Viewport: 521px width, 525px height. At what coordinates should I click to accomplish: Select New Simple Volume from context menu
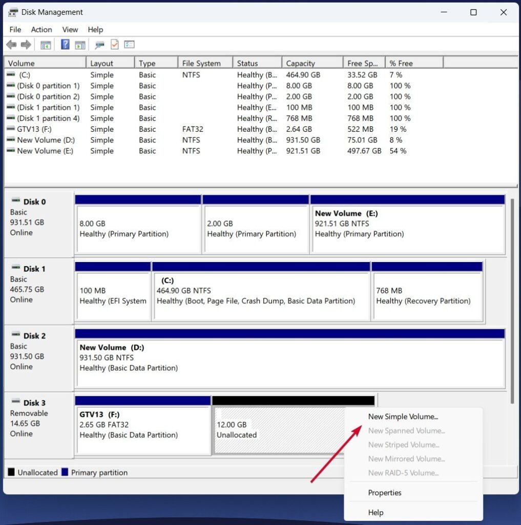[x=404, y=416]
